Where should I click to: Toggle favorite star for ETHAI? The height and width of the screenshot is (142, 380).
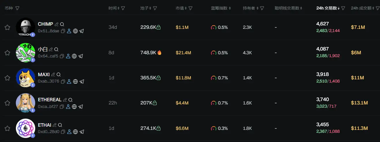coord(7,128)
